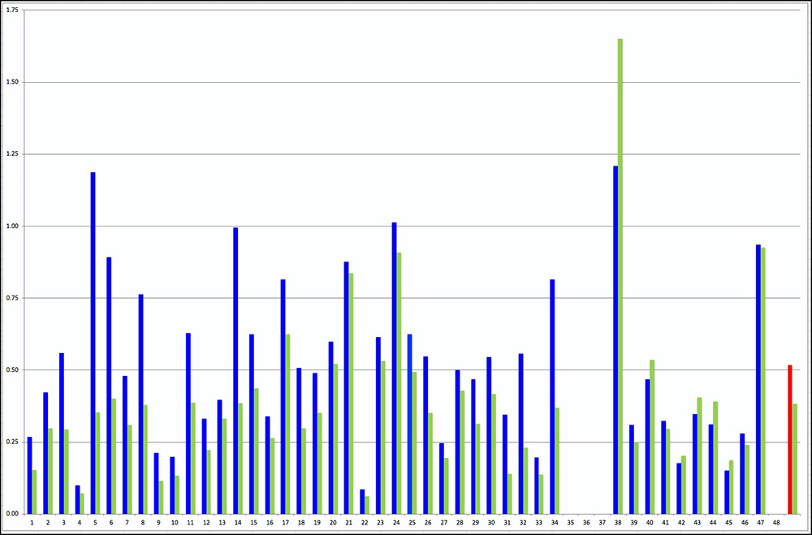Select the blue bar above category 14
This screenshot has height=535, width=812.
pyautogui.click(x=235, y=370)
